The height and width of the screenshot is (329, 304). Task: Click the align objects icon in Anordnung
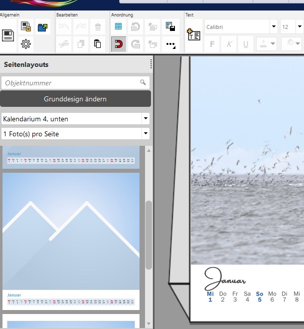click(x=170, y=26)
